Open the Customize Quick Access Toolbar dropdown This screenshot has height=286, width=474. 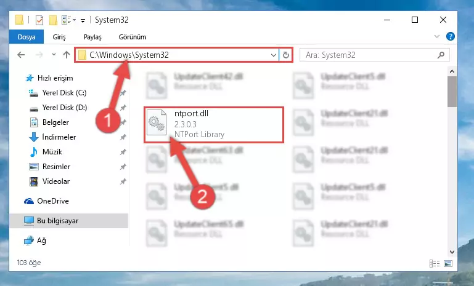tap(83, 20)
